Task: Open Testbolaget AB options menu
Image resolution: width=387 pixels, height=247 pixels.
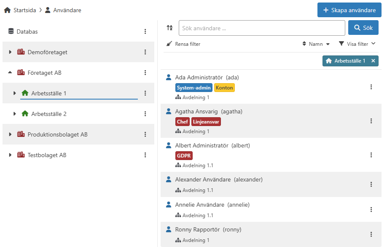Action: 145,155
